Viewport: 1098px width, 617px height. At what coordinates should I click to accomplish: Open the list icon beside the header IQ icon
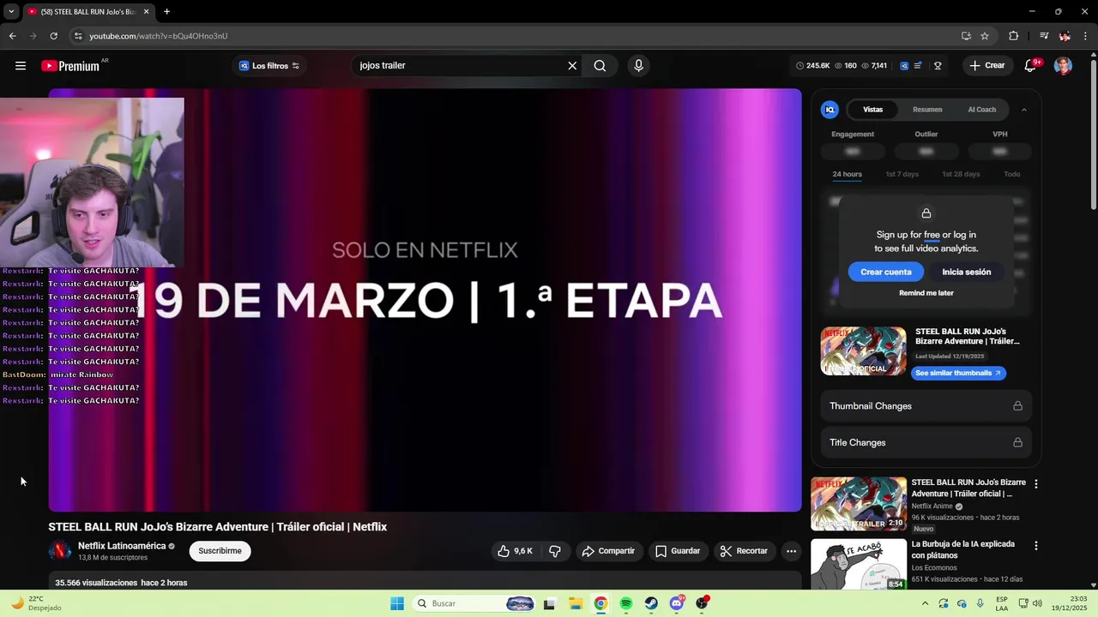[918, 66]
